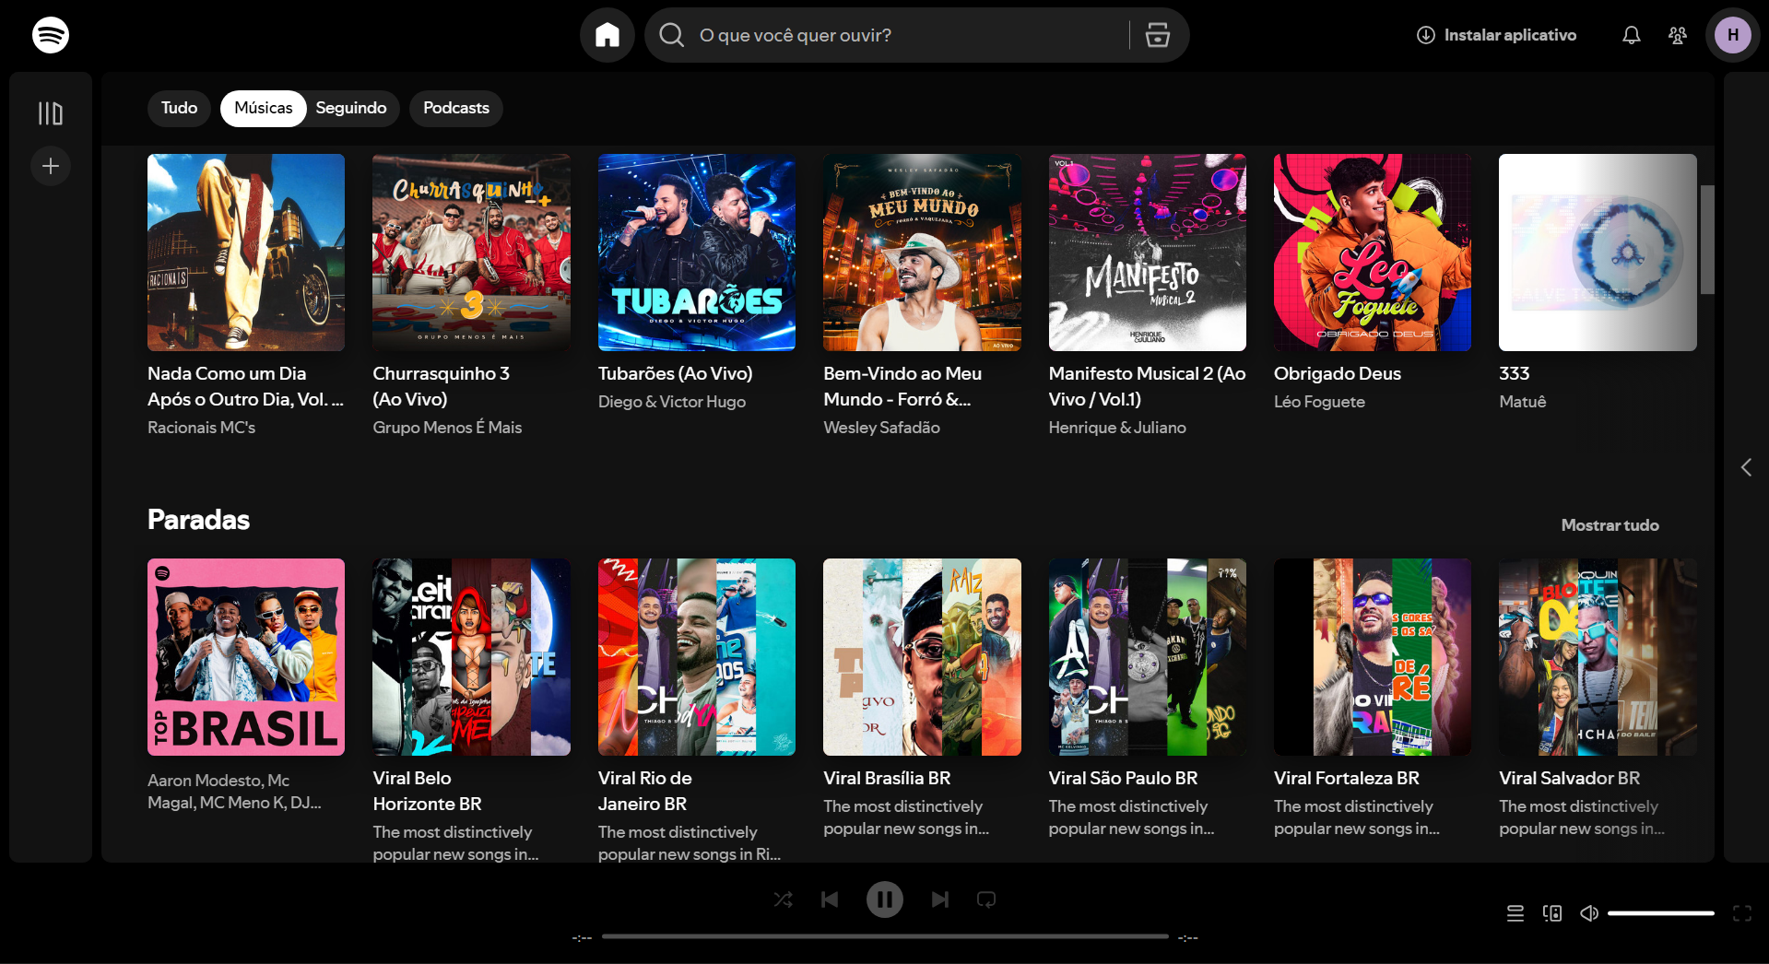
Task: Open the 333 album cover
Action: [x=1598, y=253]
